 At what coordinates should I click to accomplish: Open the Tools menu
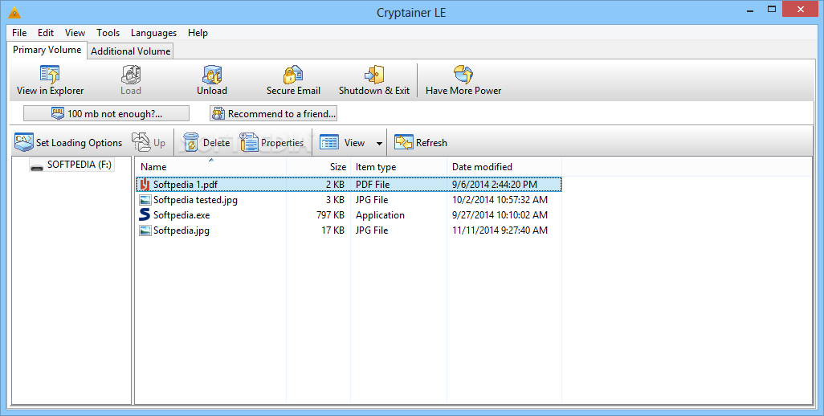click(108, 33)
